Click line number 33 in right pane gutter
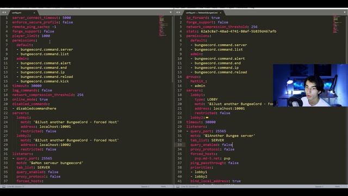The image size is (348, 196). pos(179,145)
